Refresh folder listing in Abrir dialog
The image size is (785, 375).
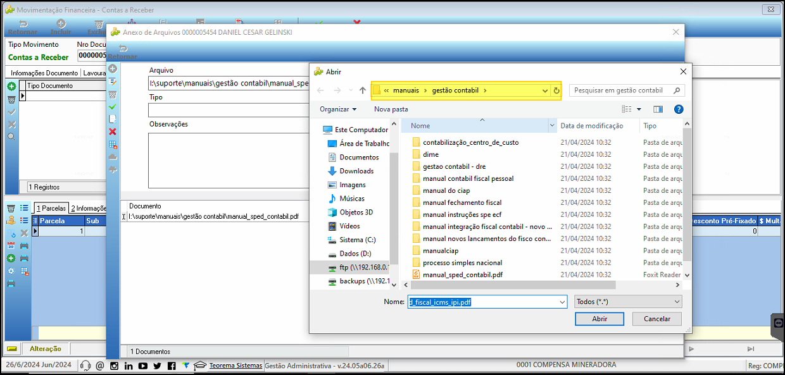pos(556,90)
